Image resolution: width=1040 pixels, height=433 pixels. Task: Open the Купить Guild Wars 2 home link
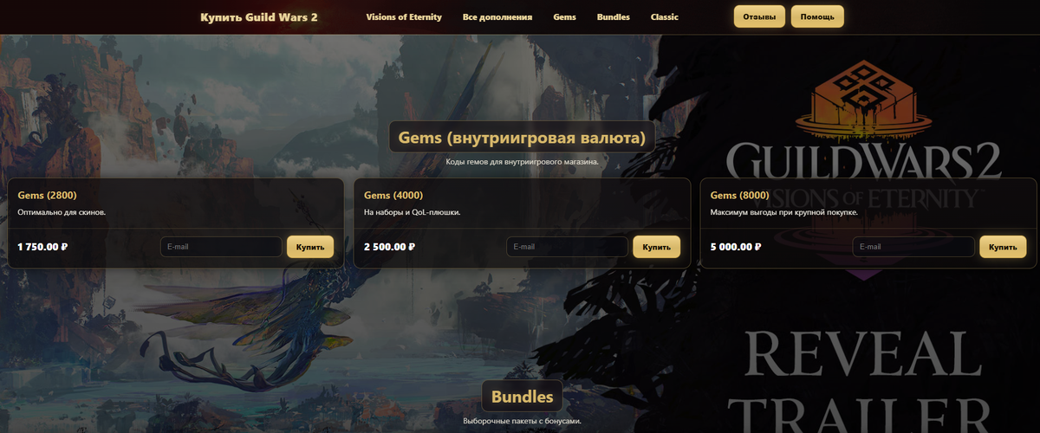(x=259, y=17)
